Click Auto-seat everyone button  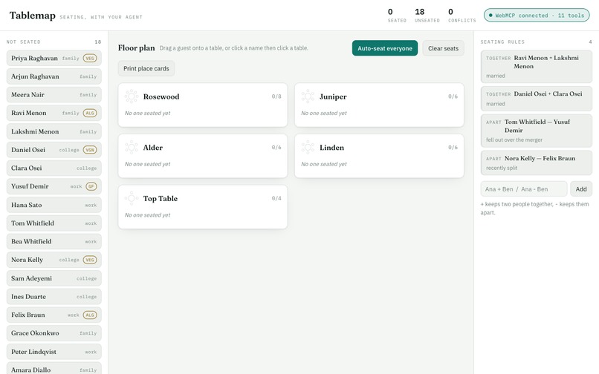(385, 48)
